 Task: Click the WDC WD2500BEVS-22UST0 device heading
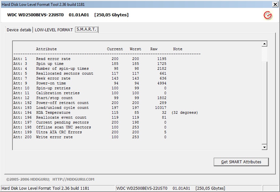pyautogui.click(x=35, y=15)
